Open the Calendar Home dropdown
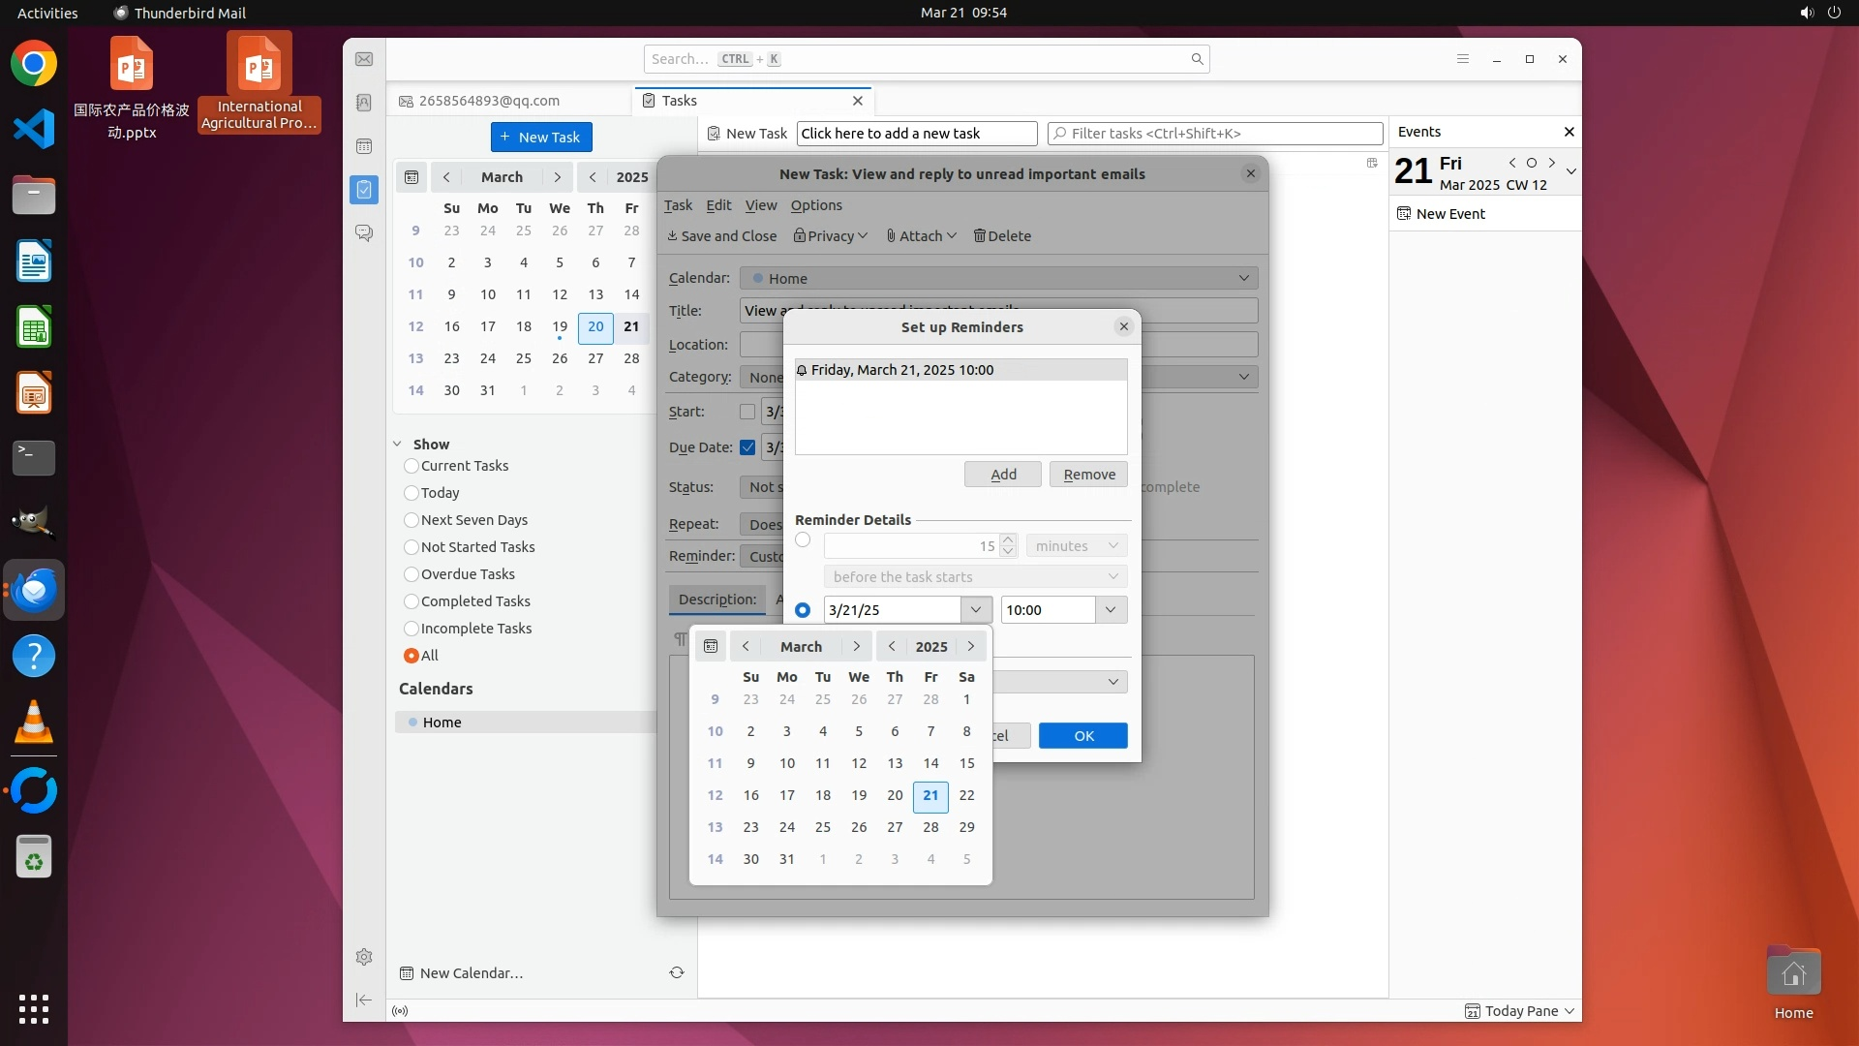 (x=998, y=278)
